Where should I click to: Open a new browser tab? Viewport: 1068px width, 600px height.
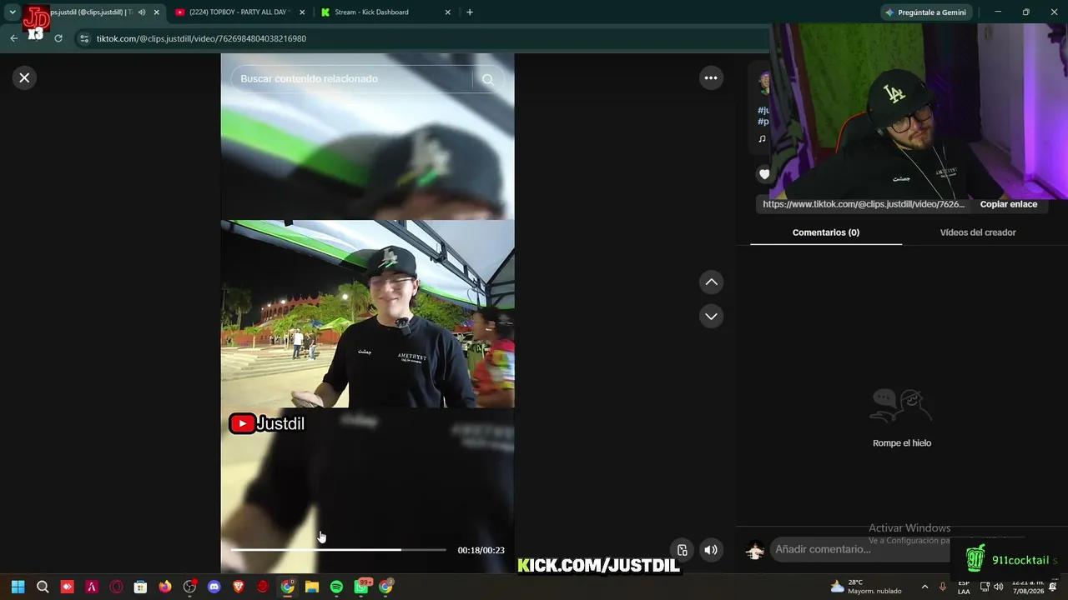470,12
